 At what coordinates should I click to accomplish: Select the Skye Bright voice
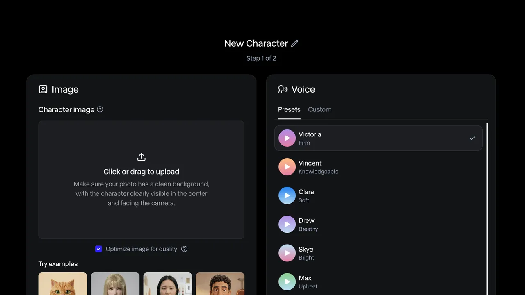click(378, 253)
